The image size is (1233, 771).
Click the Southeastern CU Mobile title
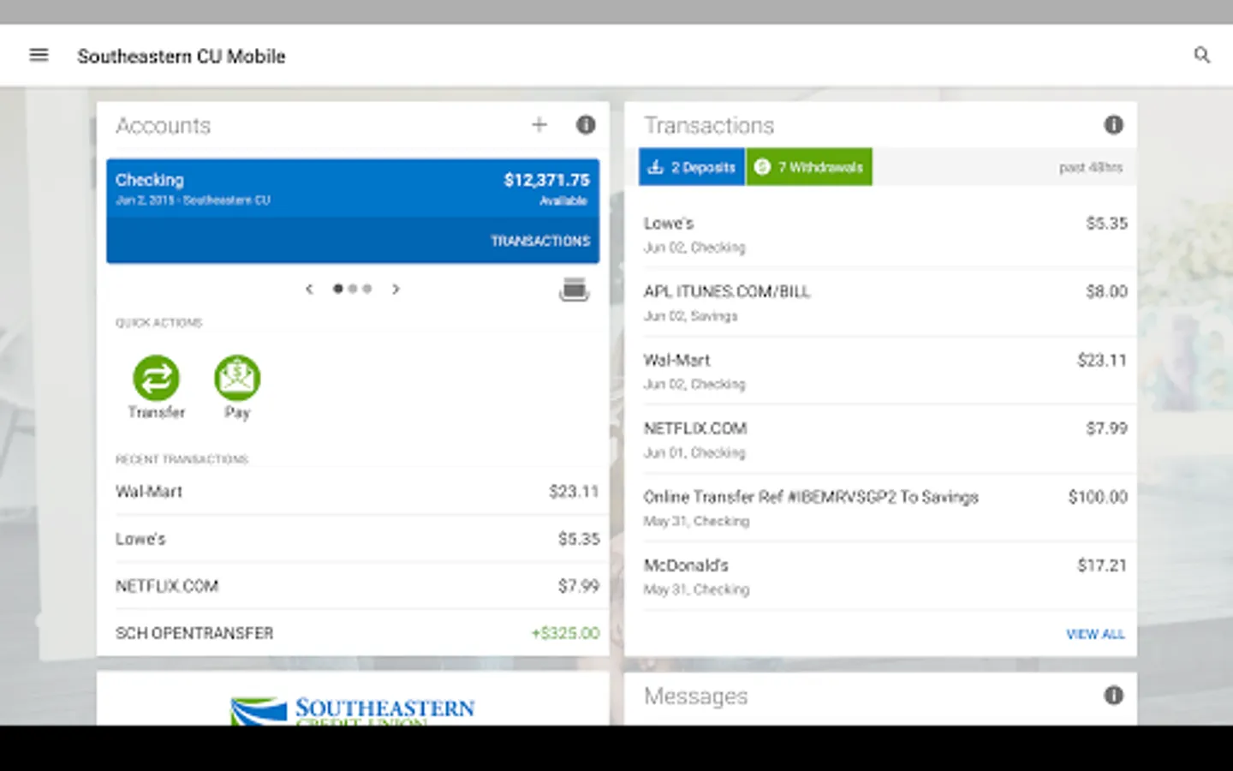[x=182, y=56]
